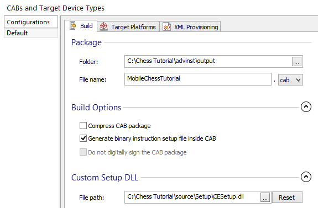This screenshot has width=318, height=208.
Task: Click the File name input field
Action: click(198, 79)
